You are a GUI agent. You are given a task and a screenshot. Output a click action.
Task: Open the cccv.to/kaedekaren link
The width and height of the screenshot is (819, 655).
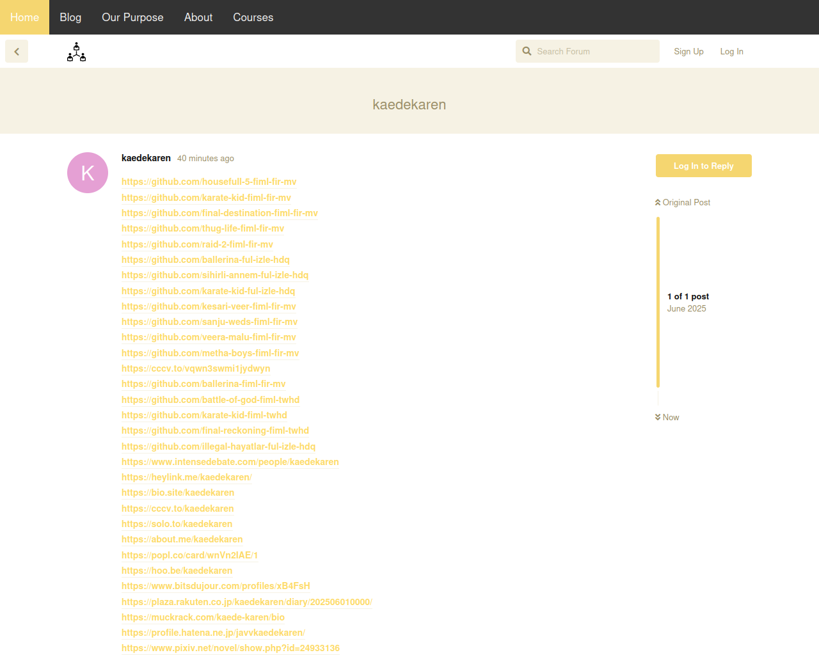pyautogui.click(x=177, y=509)
